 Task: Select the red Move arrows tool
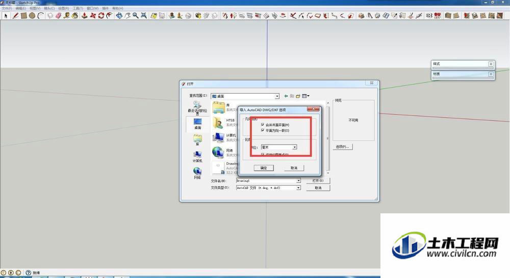(93, 16)
